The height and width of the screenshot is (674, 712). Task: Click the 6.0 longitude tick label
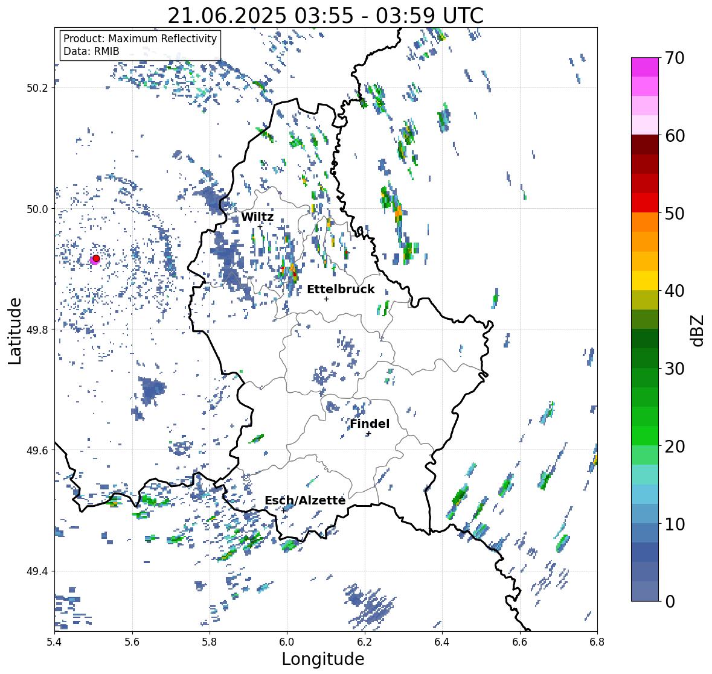point(287,642)
